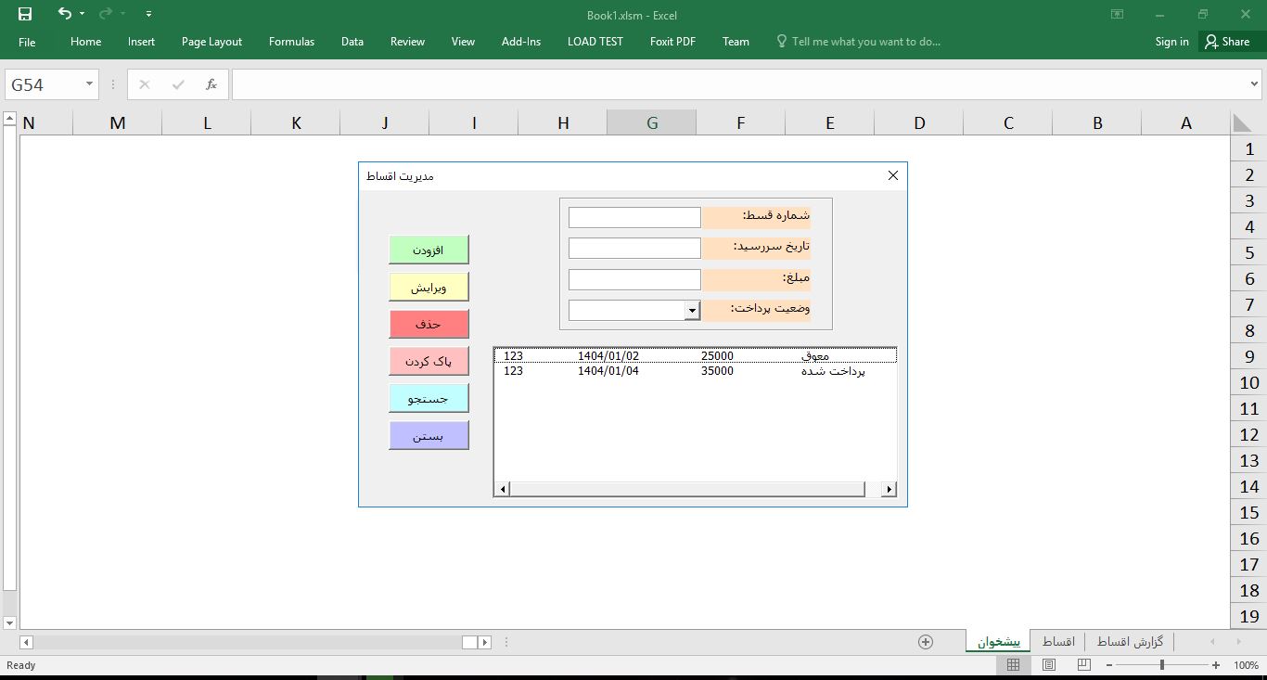This screenshot has height=680, width=1267.
Task: Click the red حذف button
Action: [429, 324]
